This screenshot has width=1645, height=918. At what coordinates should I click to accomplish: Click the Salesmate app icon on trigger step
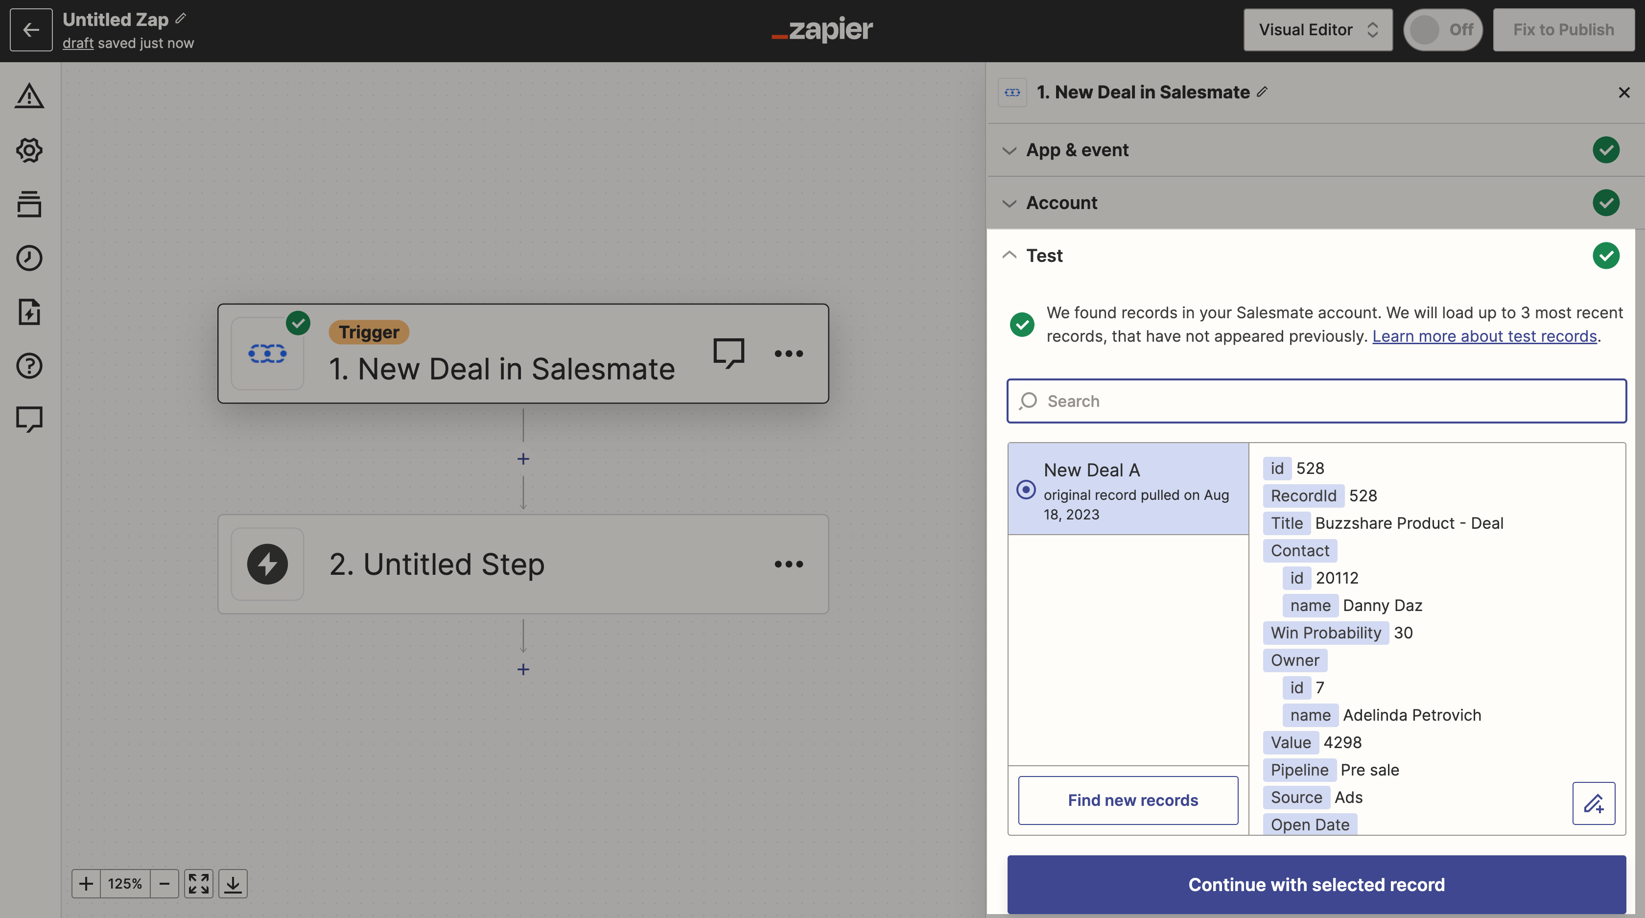267,353
